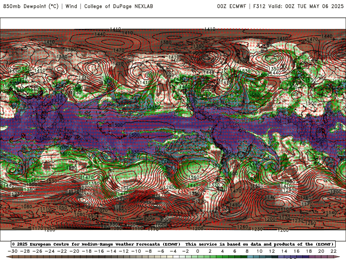Click the -30 color scale label
Image resolution: width=346 pixels, height=259 pixels.
[x=13, y=251]
